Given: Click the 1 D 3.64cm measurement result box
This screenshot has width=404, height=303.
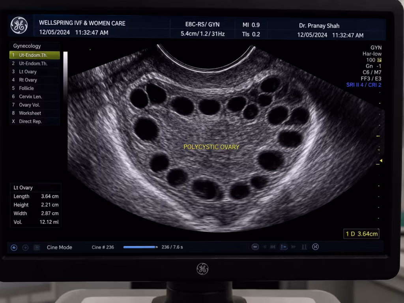Looking at the screenshot, I should point(361,234).
